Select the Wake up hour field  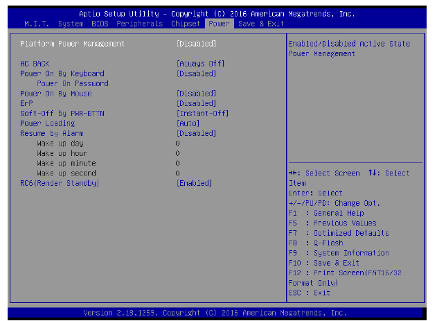[x=178, y=153]
